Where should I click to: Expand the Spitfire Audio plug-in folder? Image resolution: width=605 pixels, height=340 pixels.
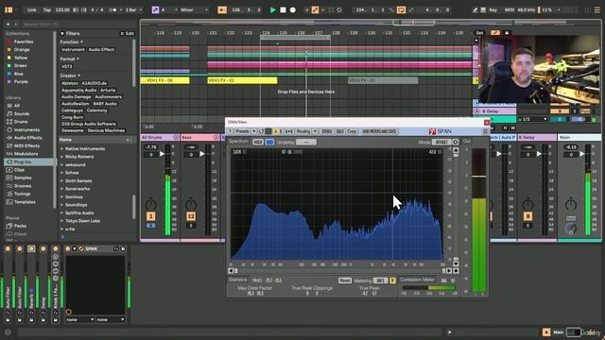[62, 213]
